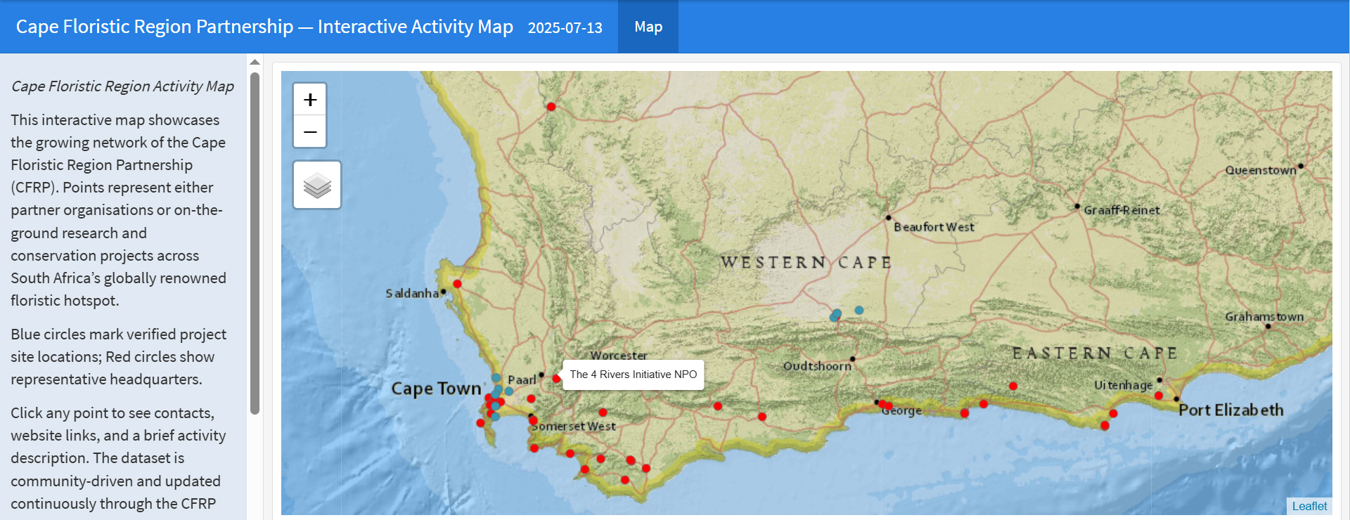The image size is (1350, 520).
Task: Open the map layers control
Action: pos(317,185)
